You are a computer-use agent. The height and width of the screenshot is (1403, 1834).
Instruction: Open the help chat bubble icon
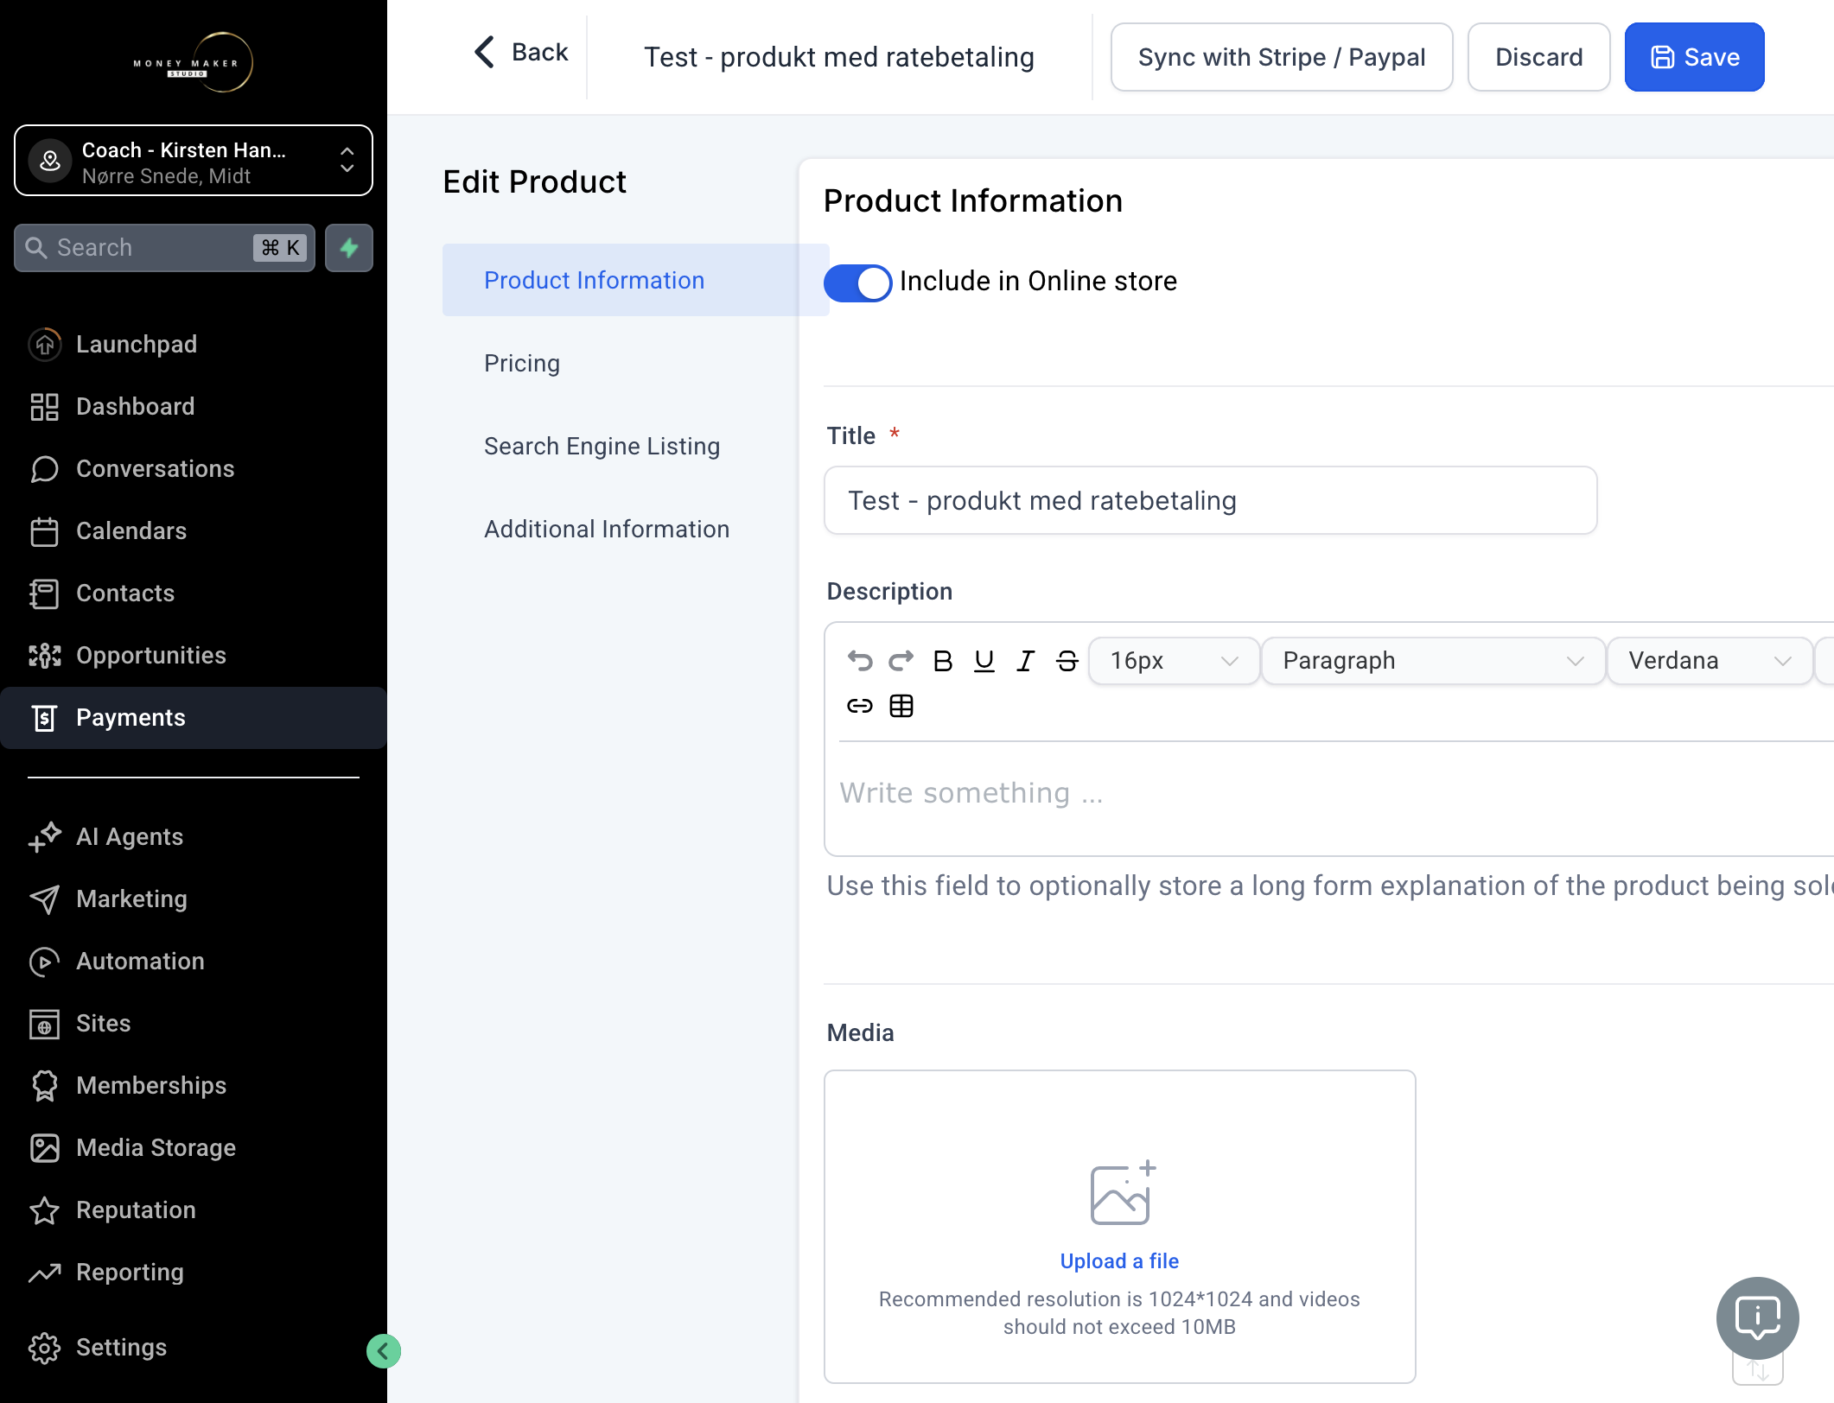pyautogui.click(x=1758, y=1318)
